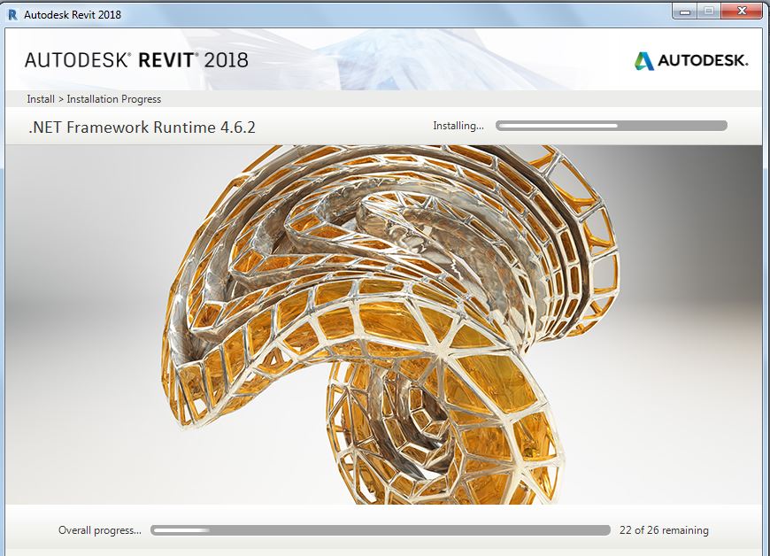The height and width of the screenshot is (556, 770).
Task: Click the disabled maximize button
Action: [709, 12]
